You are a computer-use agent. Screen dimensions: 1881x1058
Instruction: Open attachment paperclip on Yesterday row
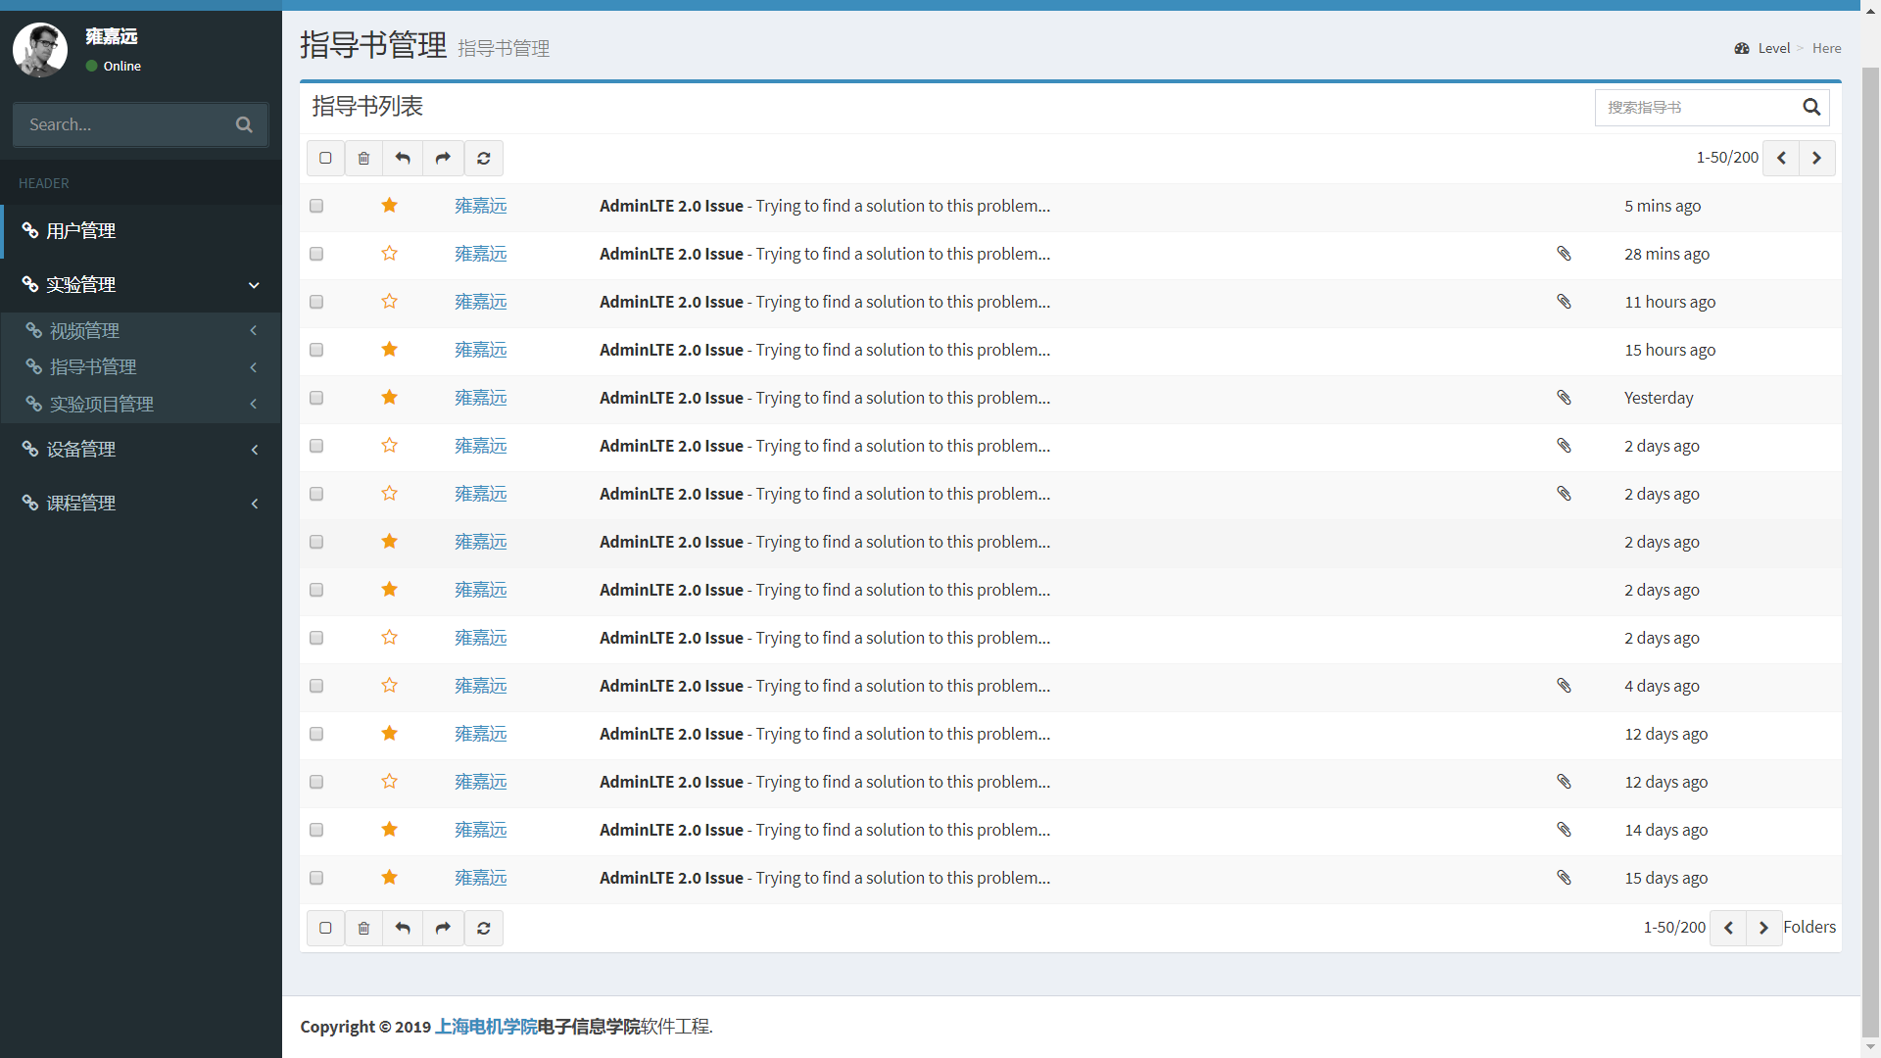coord(1564,398)
